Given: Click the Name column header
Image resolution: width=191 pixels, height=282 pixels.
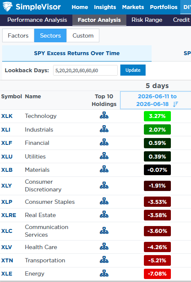Looking at the screenshot, I should pos(33,97).
